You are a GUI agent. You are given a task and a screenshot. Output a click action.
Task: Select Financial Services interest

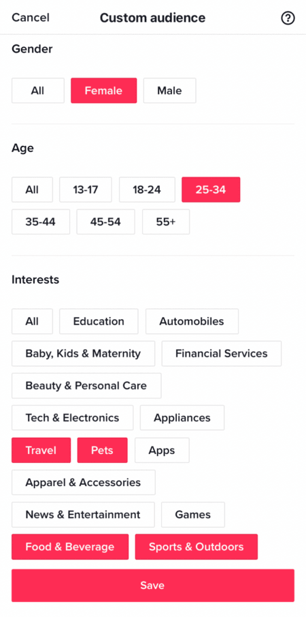coord(222,353)
